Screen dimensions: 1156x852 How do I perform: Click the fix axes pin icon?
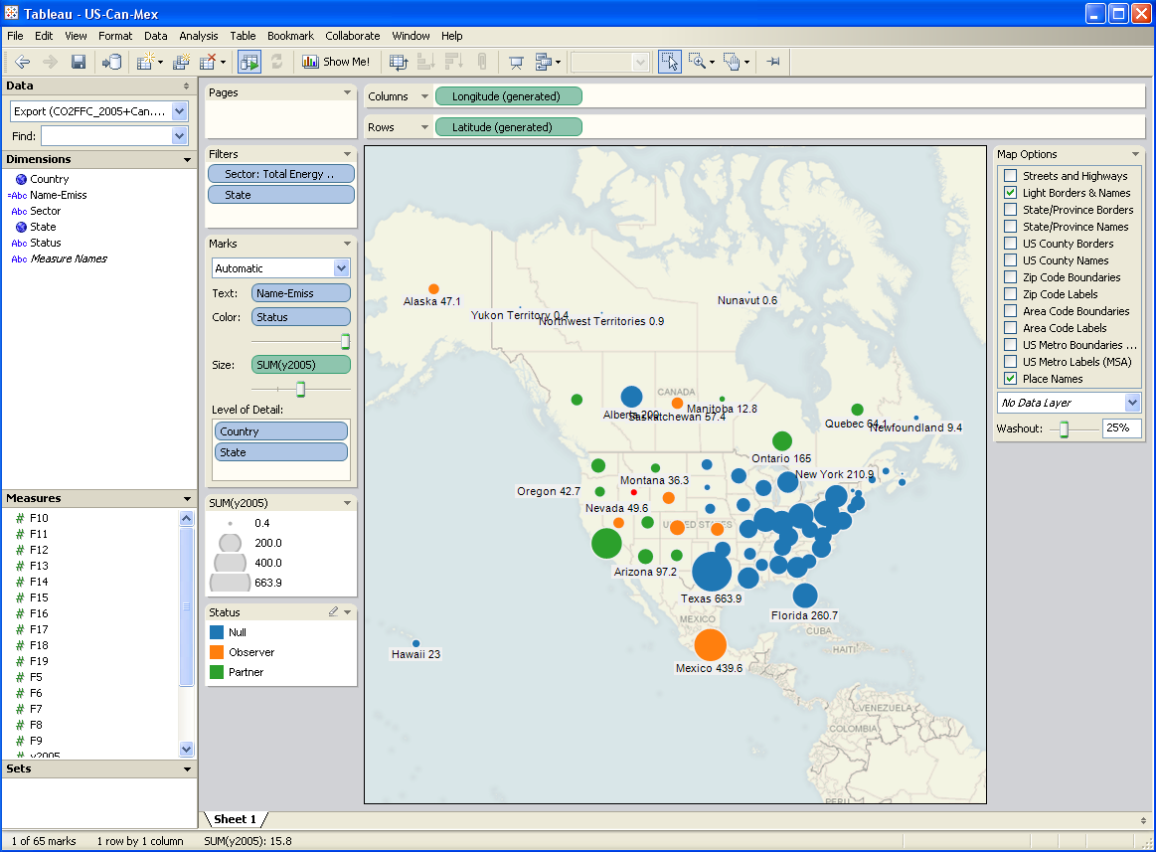click(x=773, y=62)
